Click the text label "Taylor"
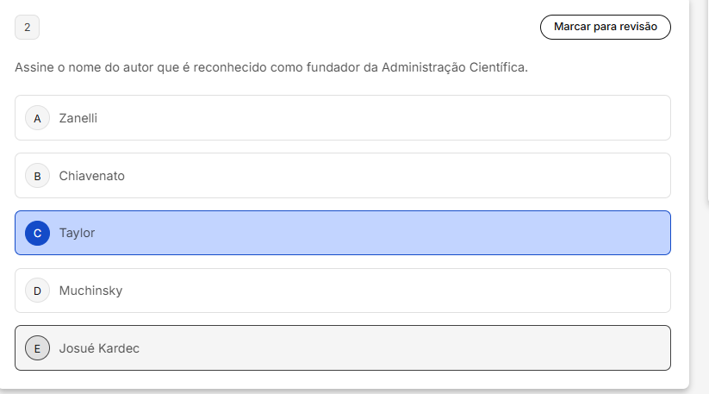709x394 pixels. click(x=77, y=233)
